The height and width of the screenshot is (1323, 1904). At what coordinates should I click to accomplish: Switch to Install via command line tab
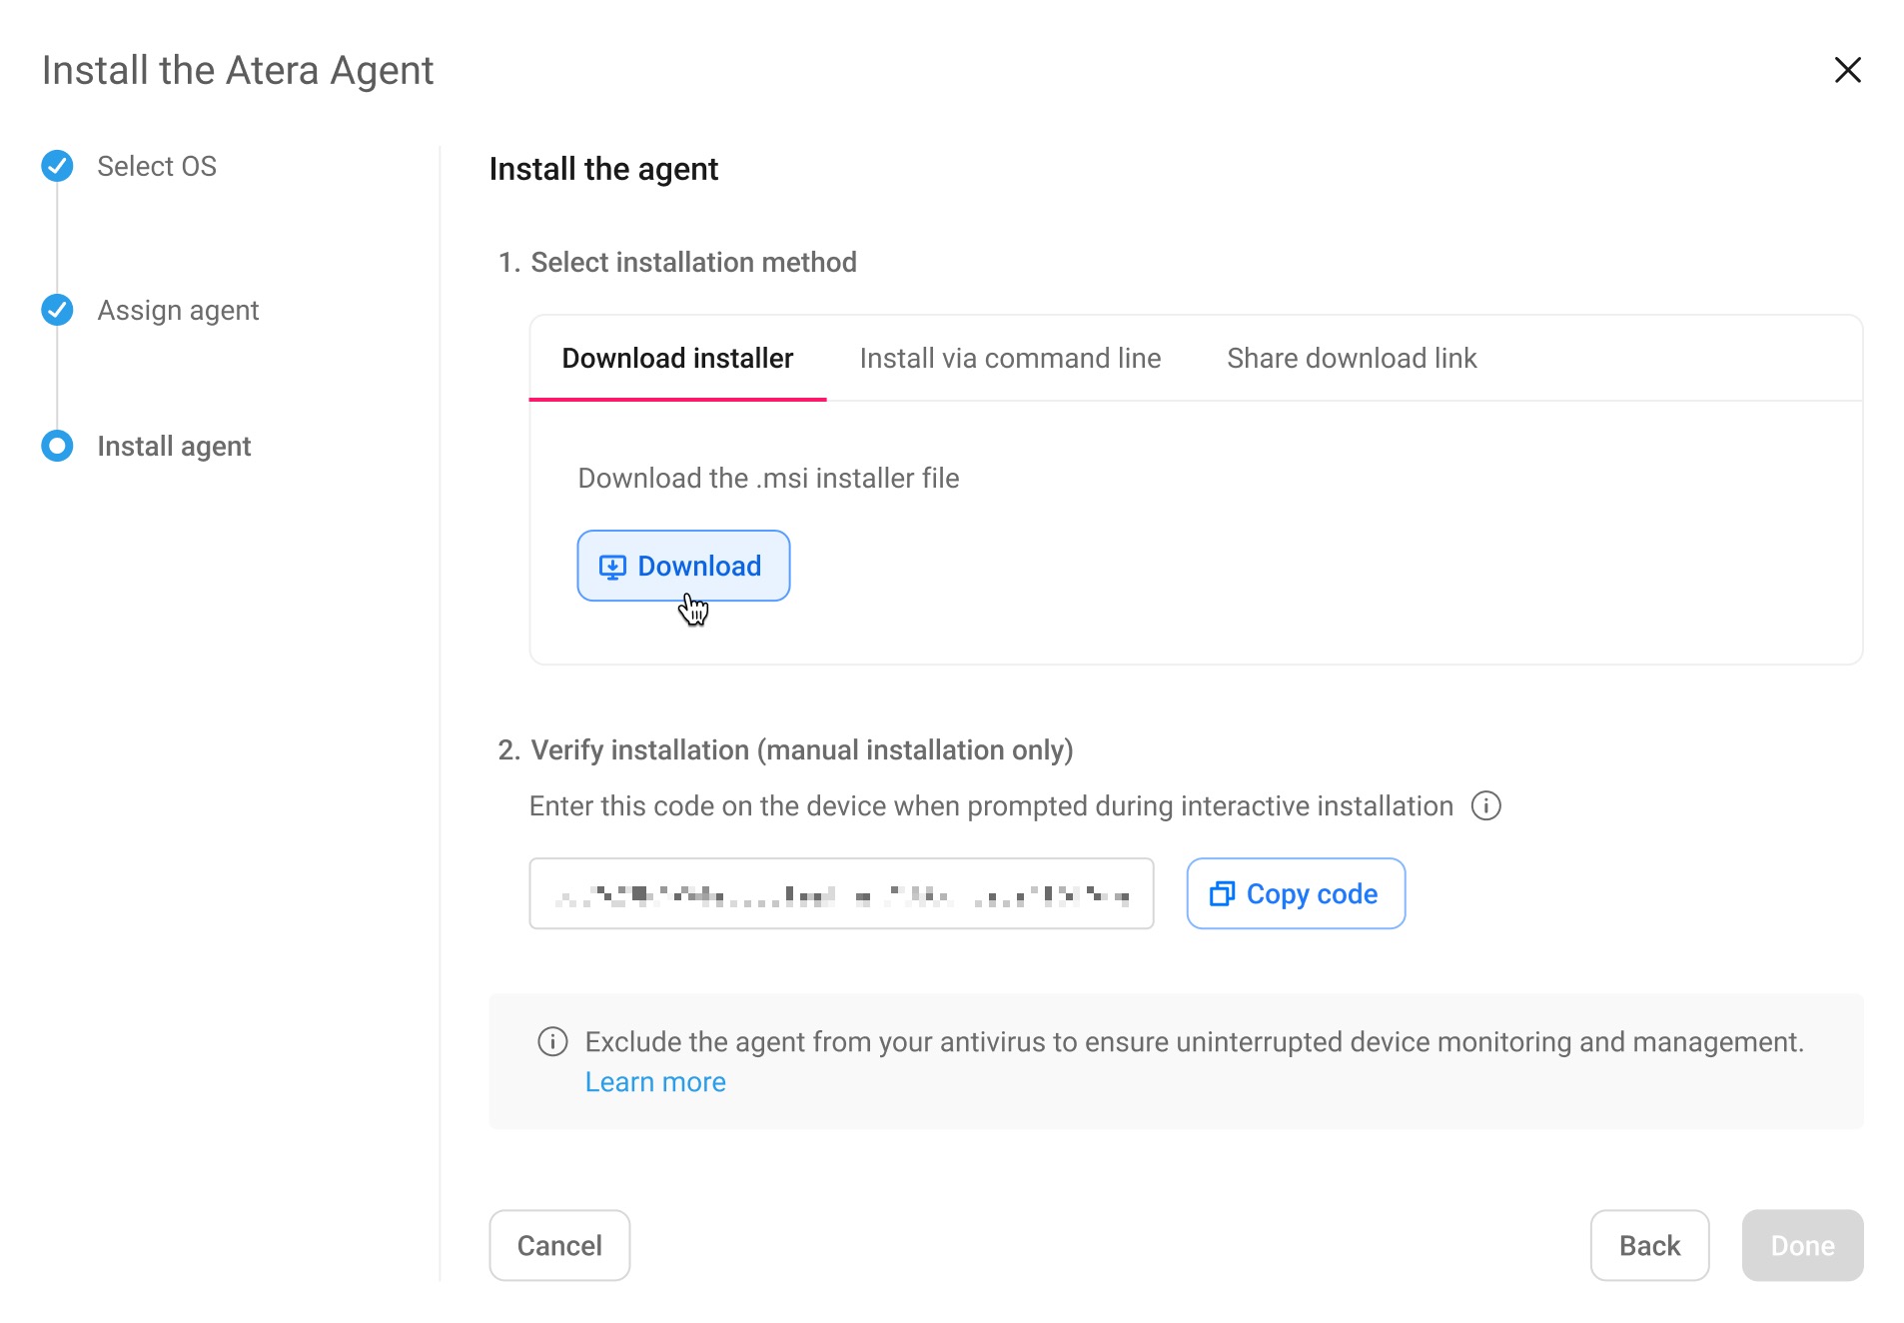[x=1010, y=358]
